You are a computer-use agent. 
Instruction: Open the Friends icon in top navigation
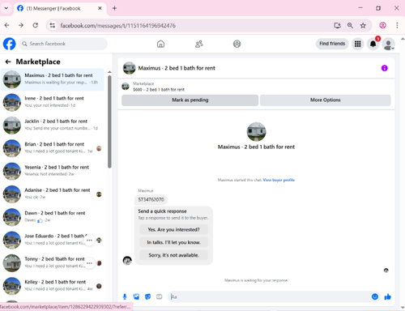pyautogui.click(x=199, y=44)
